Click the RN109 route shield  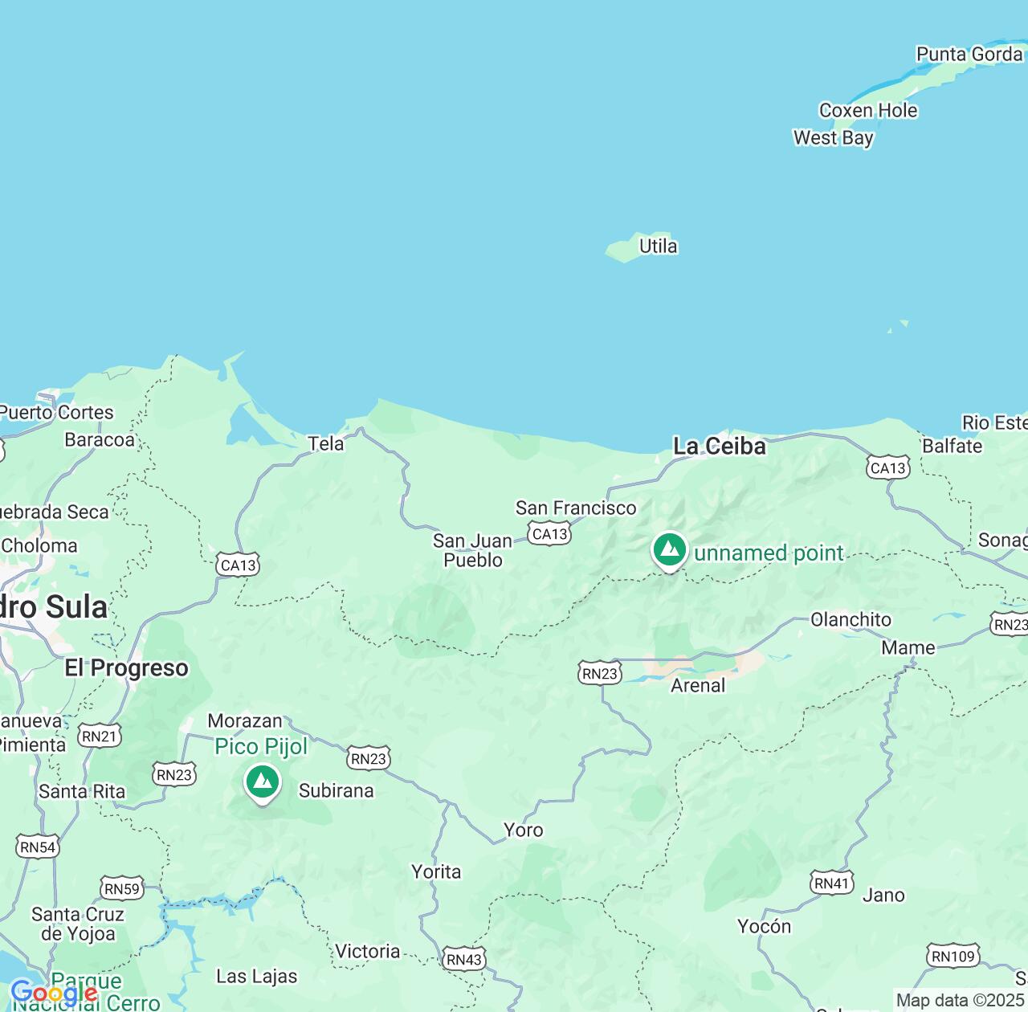click(953, 956)
